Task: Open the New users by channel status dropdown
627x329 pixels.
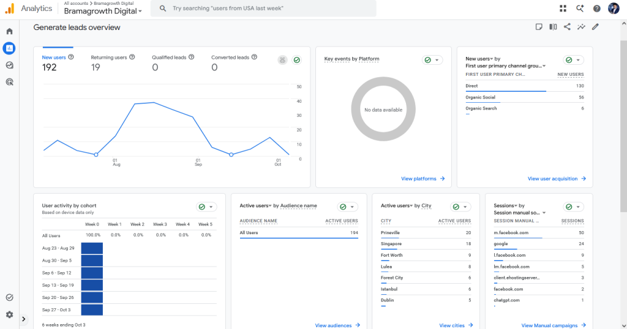Action: [573, 60]
